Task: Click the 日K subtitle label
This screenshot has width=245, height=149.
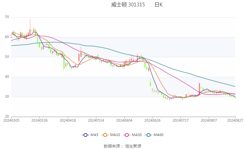Action: click(x=159, y=5)
